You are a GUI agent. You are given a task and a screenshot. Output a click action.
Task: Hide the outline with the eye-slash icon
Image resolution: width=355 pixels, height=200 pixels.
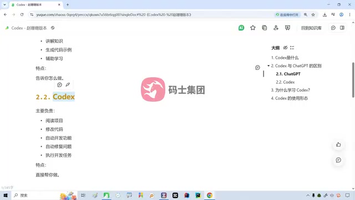pos(285,48)
